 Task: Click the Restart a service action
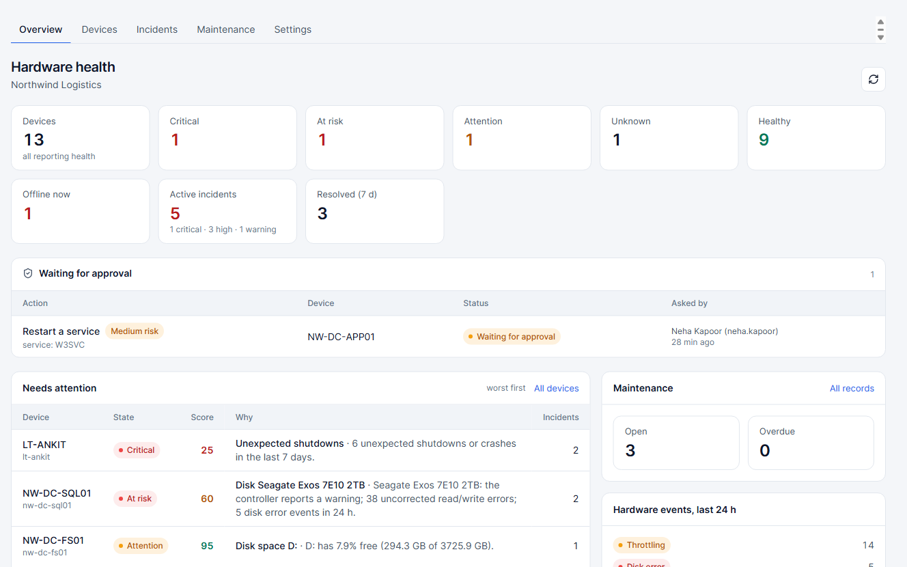tap(61, 331)
